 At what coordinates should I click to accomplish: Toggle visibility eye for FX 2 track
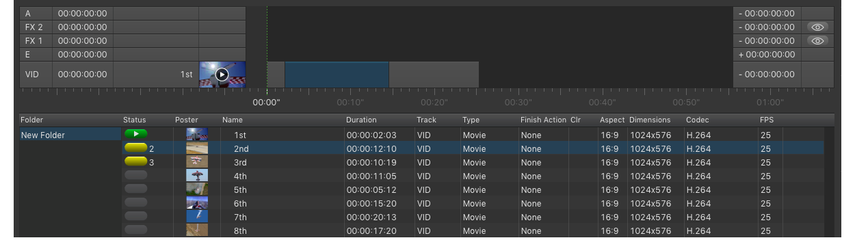pos(817,27)
